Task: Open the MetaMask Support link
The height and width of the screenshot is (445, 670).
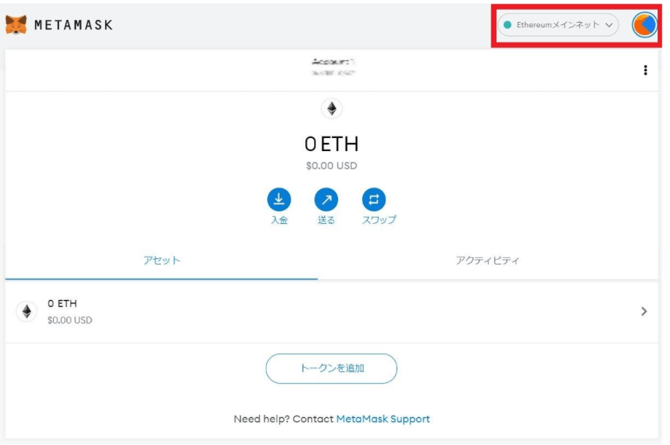Action: 383,419
